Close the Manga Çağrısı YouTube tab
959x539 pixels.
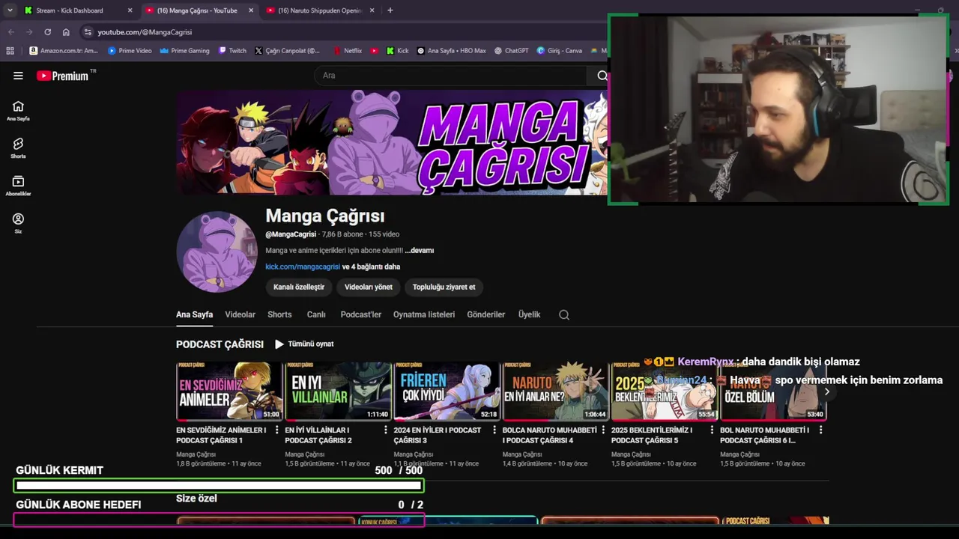click(x=251, y=10)
